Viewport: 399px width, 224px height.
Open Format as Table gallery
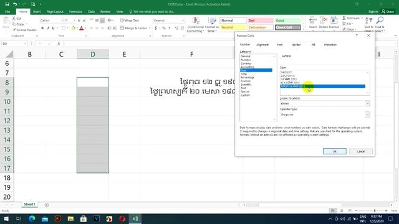pos(212,25)
